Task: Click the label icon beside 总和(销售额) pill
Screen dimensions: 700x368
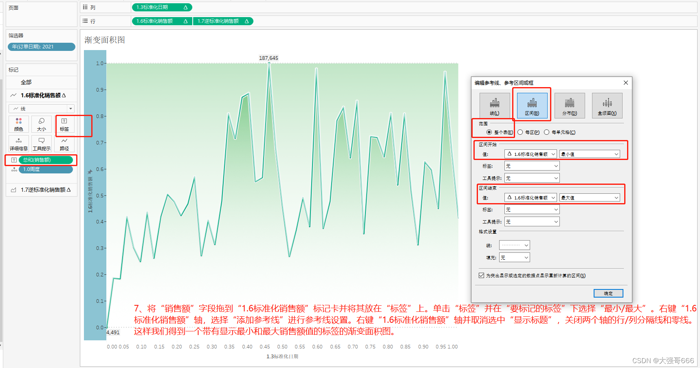Action: (x=14, y=160)
